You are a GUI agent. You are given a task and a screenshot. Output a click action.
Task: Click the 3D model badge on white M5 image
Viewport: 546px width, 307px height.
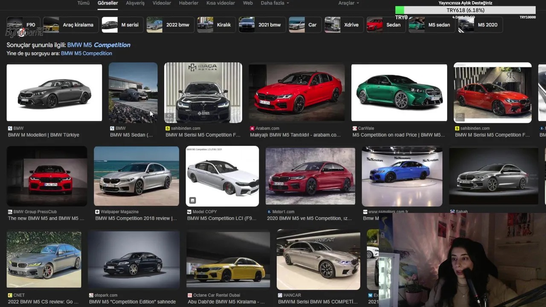[x=192, y=200]
